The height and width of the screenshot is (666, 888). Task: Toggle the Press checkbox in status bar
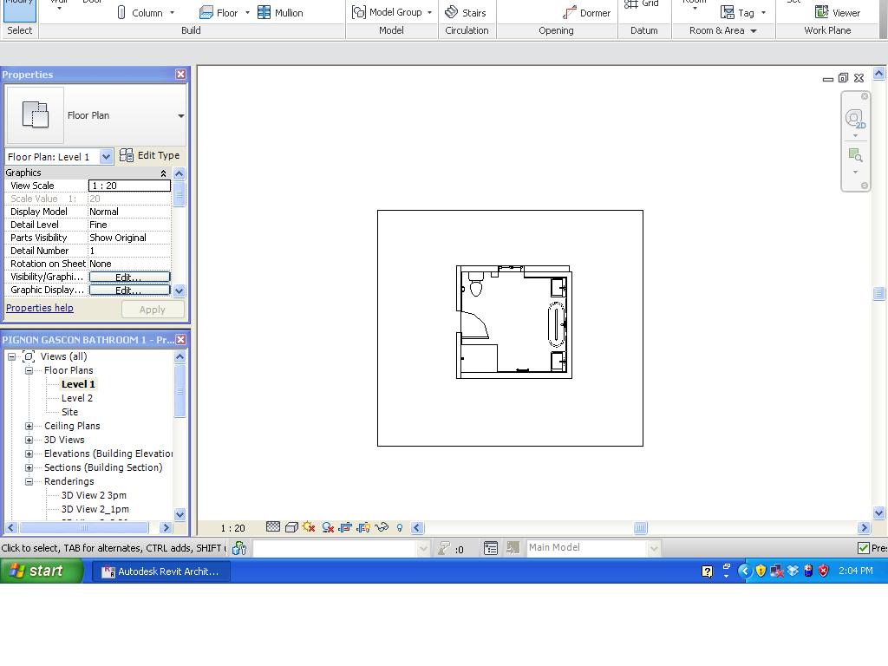point(864,548)
